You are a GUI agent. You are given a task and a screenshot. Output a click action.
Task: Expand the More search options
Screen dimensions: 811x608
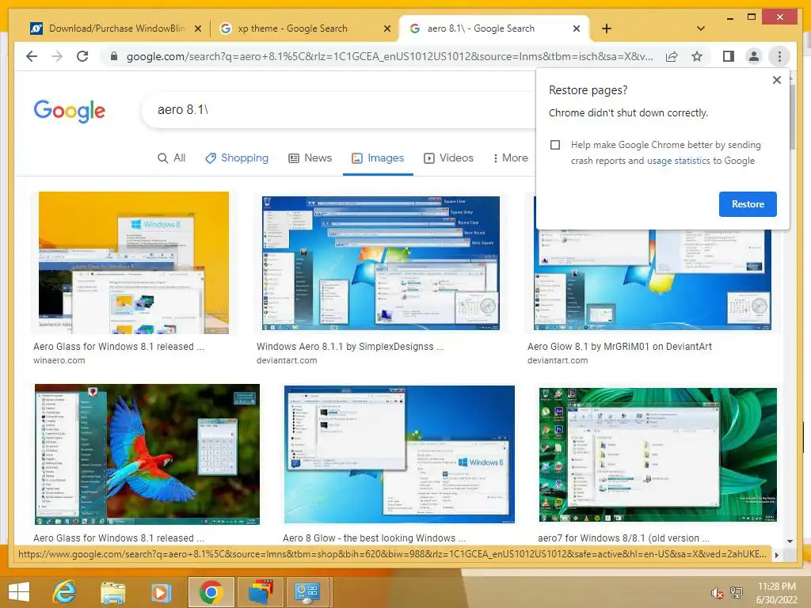510,158
